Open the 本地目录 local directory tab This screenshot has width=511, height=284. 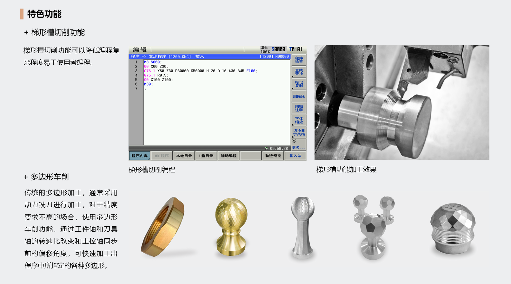coord(184,156)
